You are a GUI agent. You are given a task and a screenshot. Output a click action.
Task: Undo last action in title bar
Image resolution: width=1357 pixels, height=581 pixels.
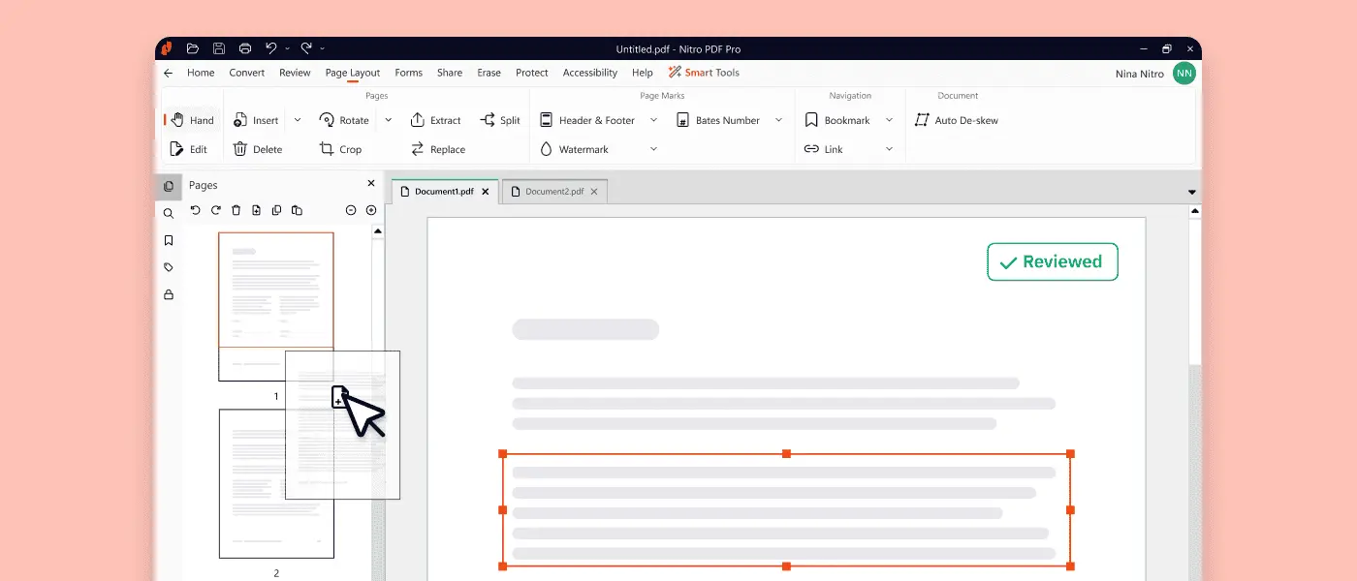(x=271, y=47)
